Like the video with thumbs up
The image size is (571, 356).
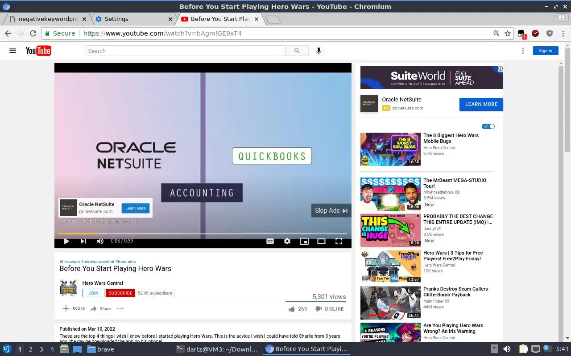[292, 309]
